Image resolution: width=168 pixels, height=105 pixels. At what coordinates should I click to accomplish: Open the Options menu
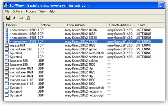[18, 11]
